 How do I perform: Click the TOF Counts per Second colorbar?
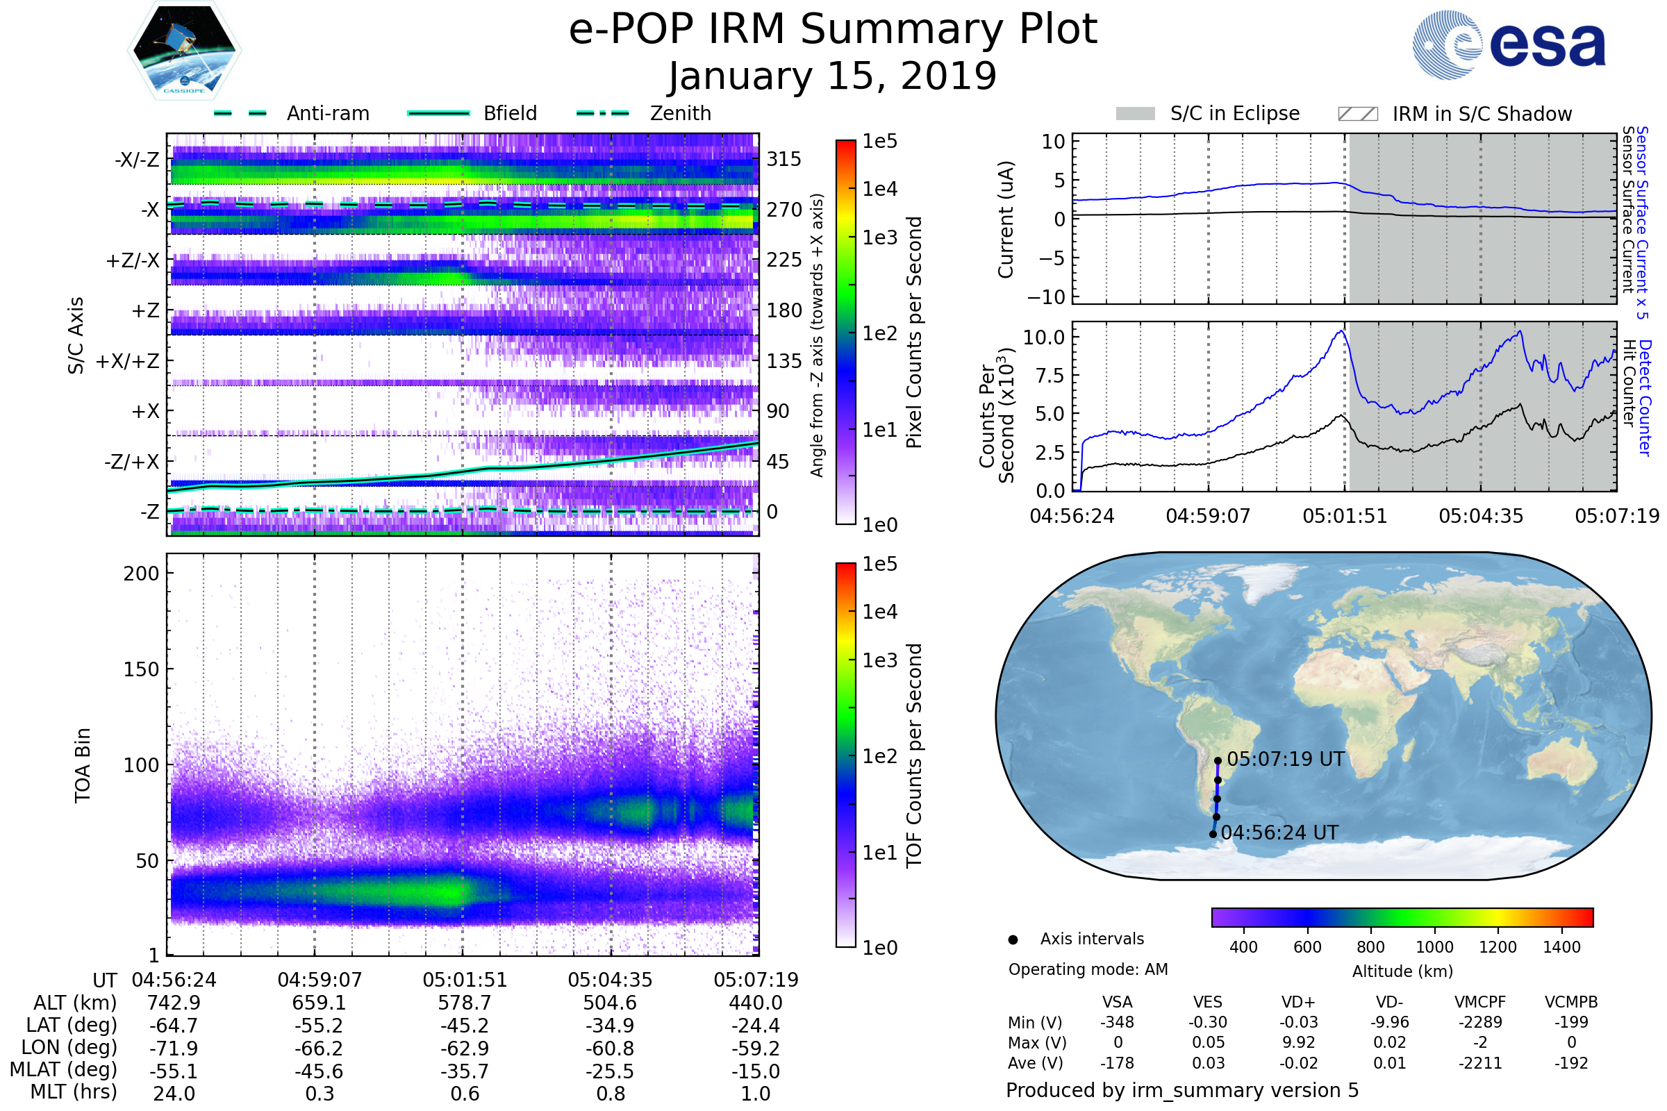(x=845, y=755)
